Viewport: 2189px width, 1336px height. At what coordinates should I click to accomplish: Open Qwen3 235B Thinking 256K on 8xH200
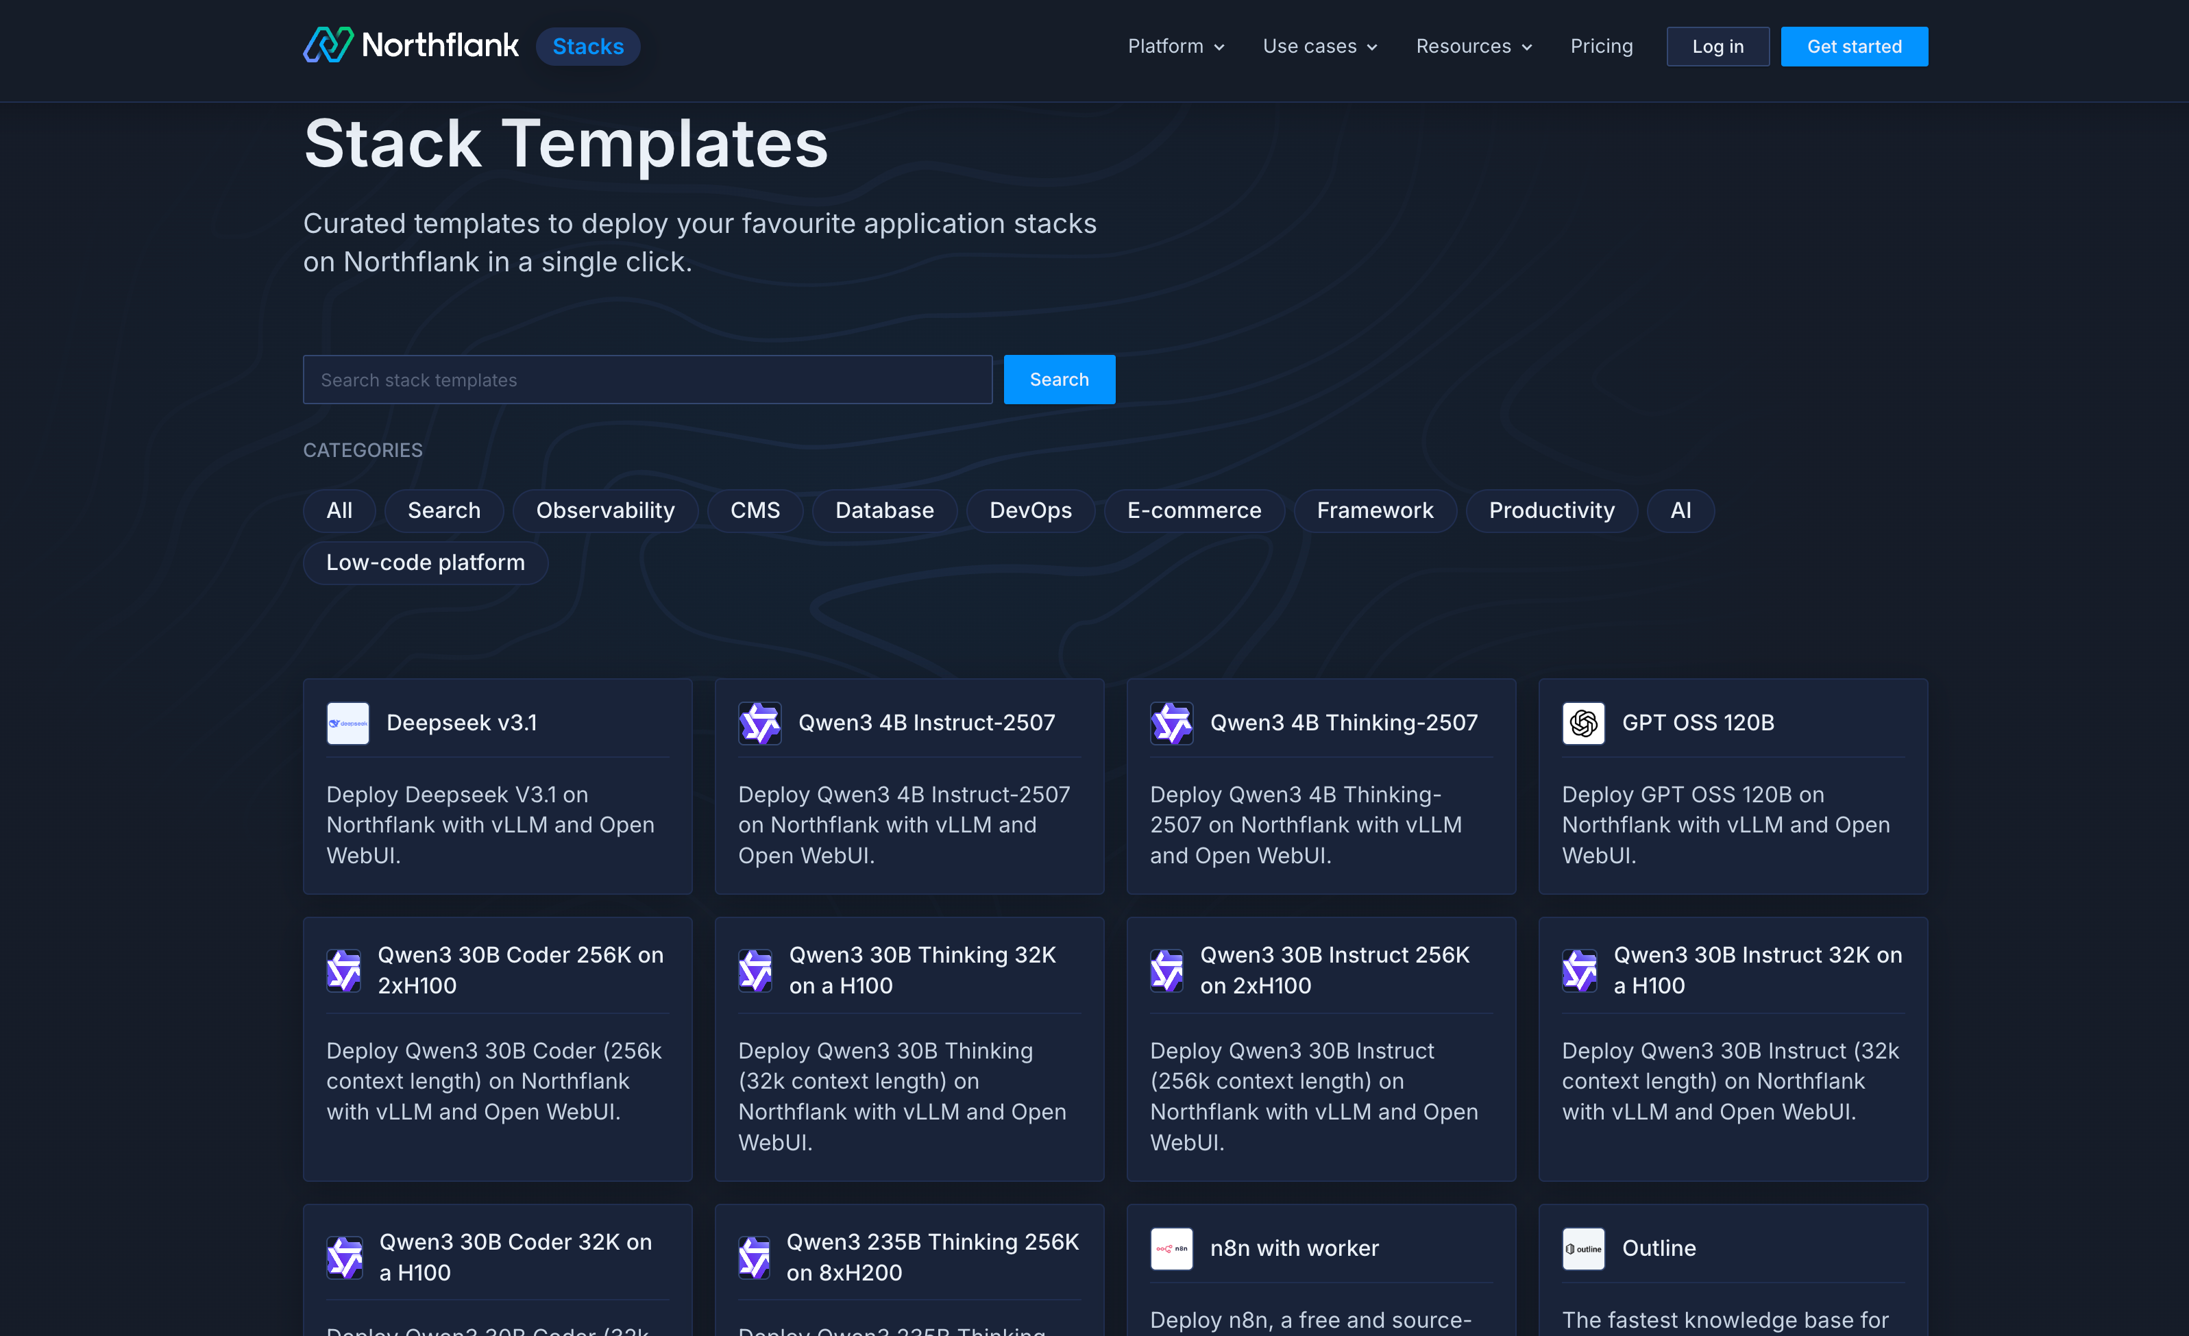point(933,1257)
